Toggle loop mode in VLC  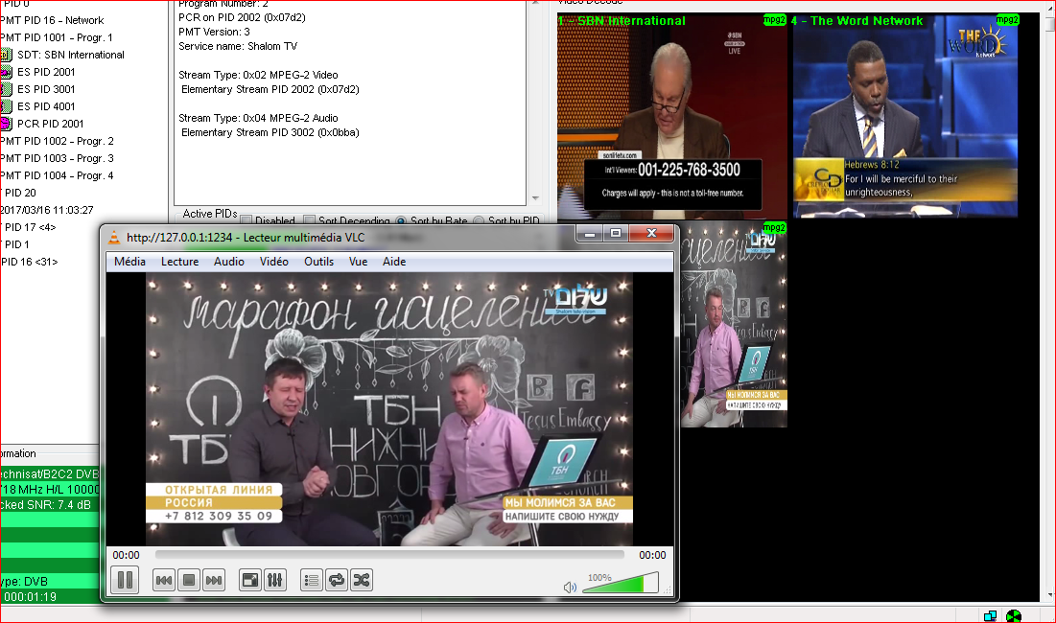click(x=336, y=580)
